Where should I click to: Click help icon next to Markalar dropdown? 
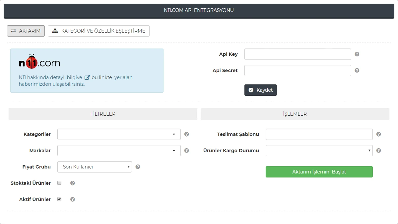(x=186, y=151)
